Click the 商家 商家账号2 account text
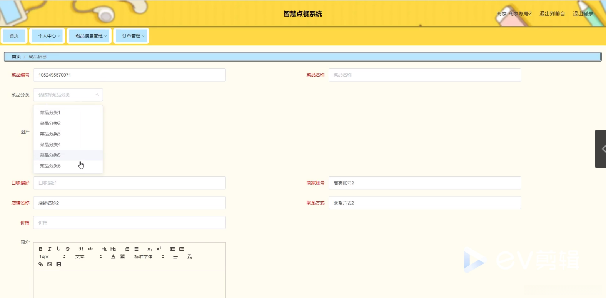Screen dimensions: 606x298 [514, 13]
